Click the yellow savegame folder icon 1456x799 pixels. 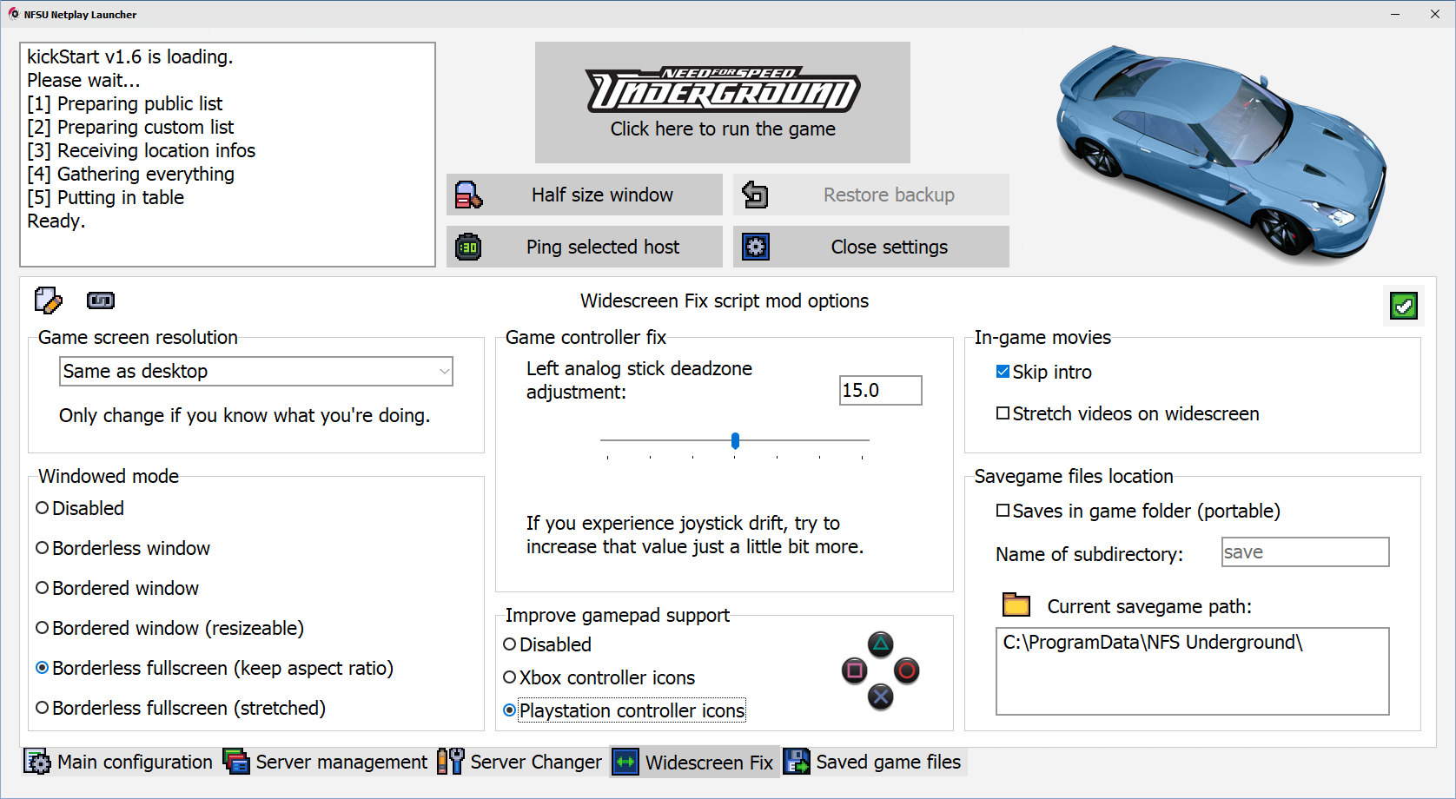1016,604
